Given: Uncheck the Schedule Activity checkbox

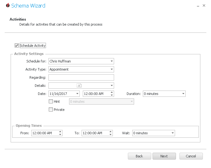Looking at the screenshot, I should [x=17, y=46].
